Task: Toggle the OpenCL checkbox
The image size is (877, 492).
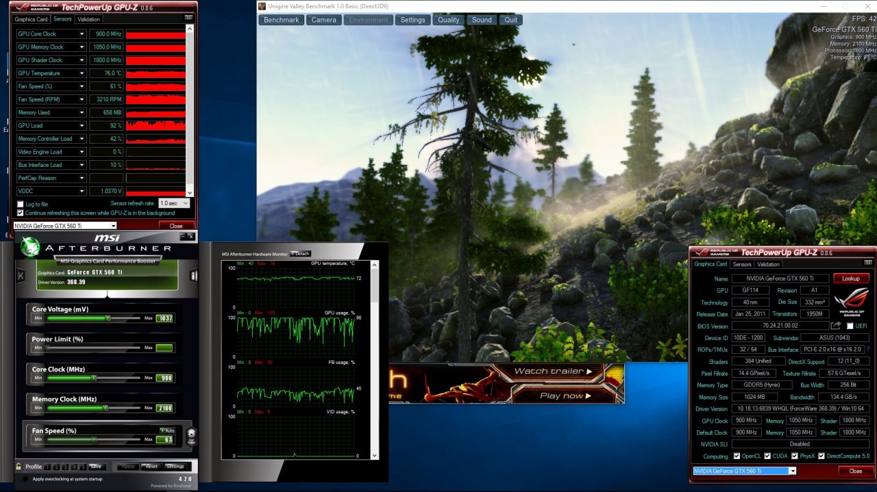Action: pyautogui.click(x=737, y=456)
